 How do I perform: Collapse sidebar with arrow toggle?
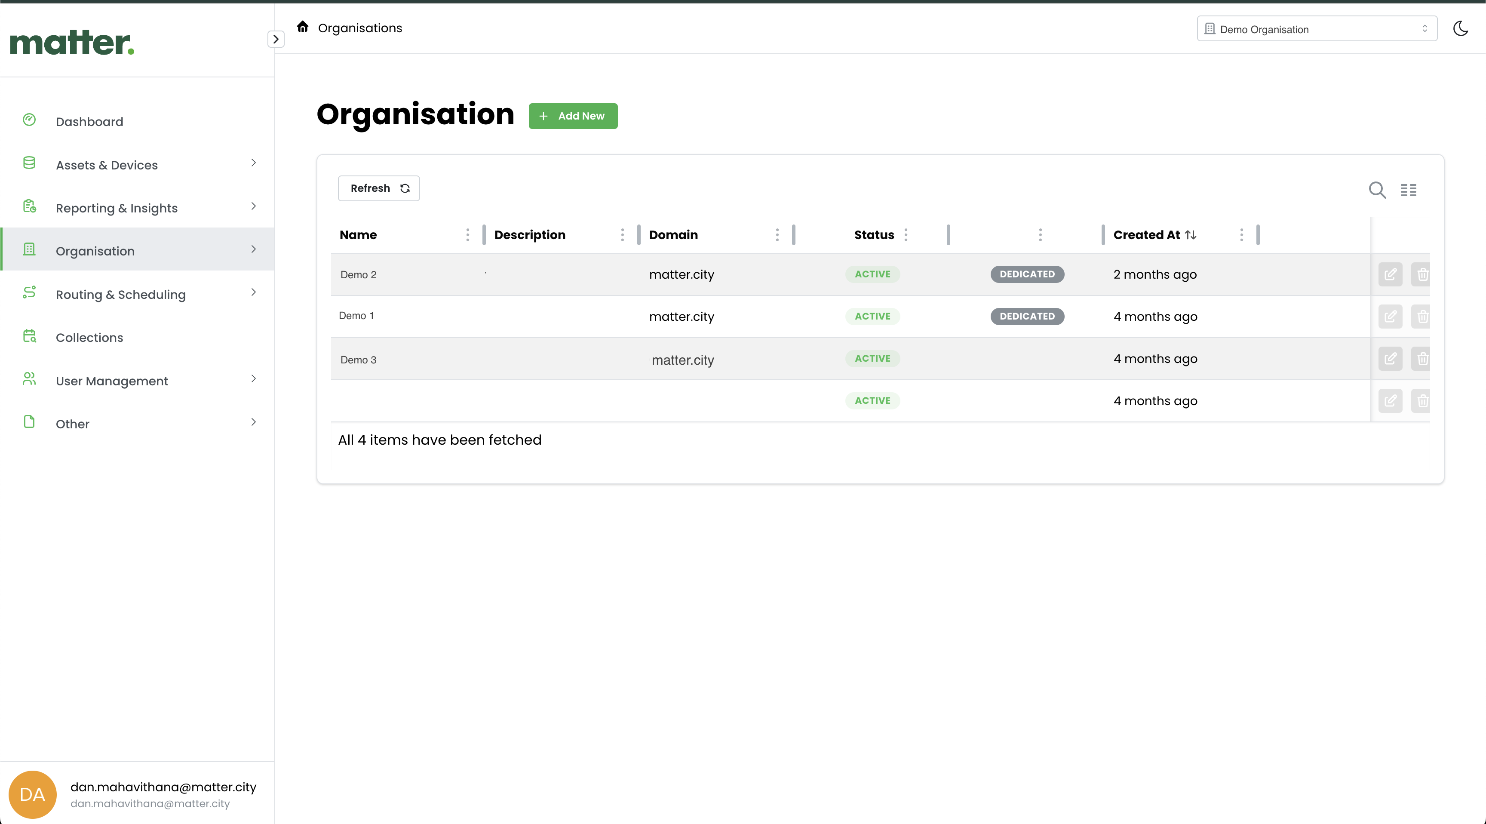(276, 39)
